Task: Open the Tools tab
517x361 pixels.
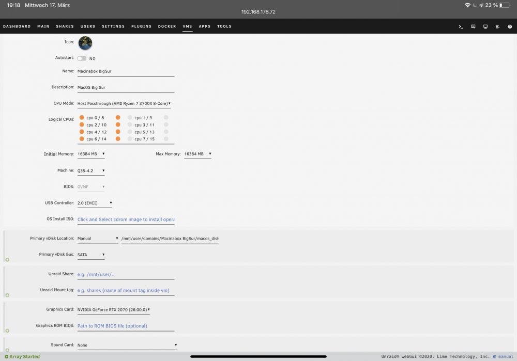Action: pyautogui.click(x=224, y=26)
